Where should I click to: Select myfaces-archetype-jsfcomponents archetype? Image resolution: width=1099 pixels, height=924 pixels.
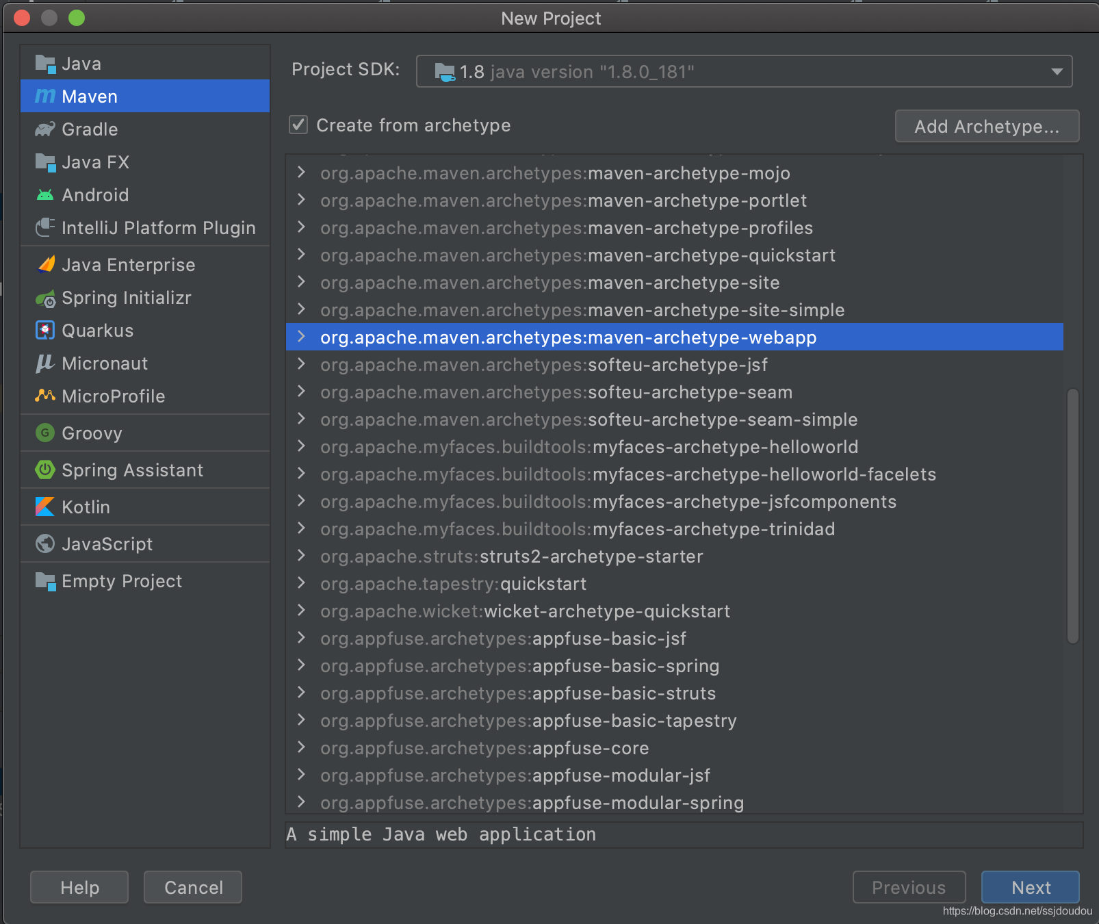click(675, 502)
